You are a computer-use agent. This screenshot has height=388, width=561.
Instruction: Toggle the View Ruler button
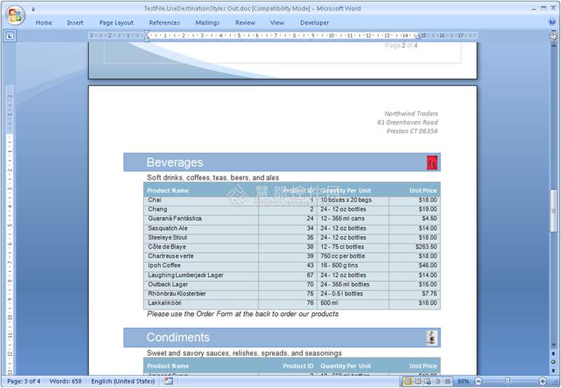[x=553, y=36]
